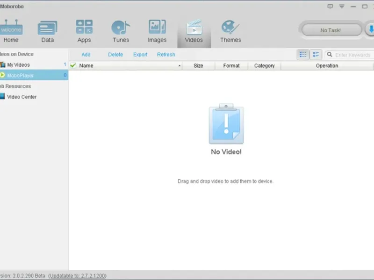Click the Name column sort arrow
Image resolution: width=374 pixels, height=280 pixels.
pyautogui.click(x=180, y=66)
